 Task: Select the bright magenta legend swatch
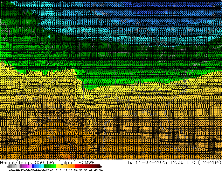tap(28, 166)
